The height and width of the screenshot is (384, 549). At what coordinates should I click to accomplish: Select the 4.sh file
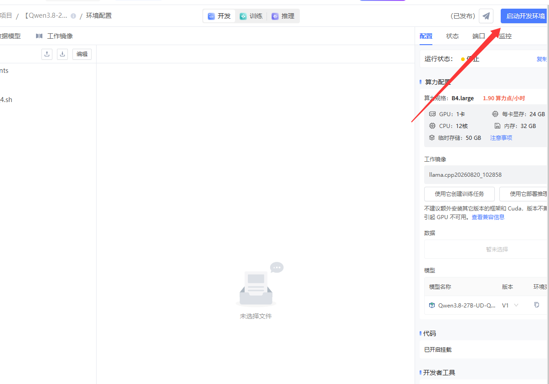click(6, 100)
